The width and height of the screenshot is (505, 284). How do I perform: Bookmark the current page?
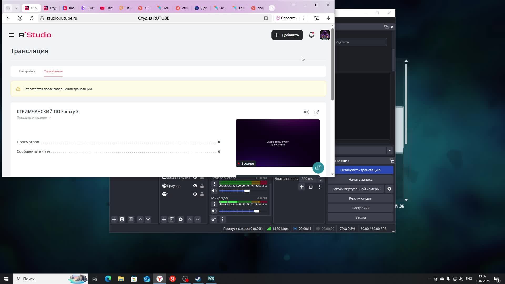(x=266, y=18)
